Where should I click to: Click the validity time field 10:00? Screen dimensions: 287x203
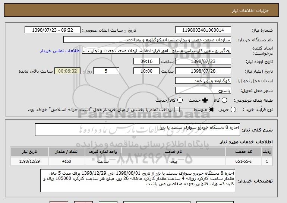pos(146,71)
